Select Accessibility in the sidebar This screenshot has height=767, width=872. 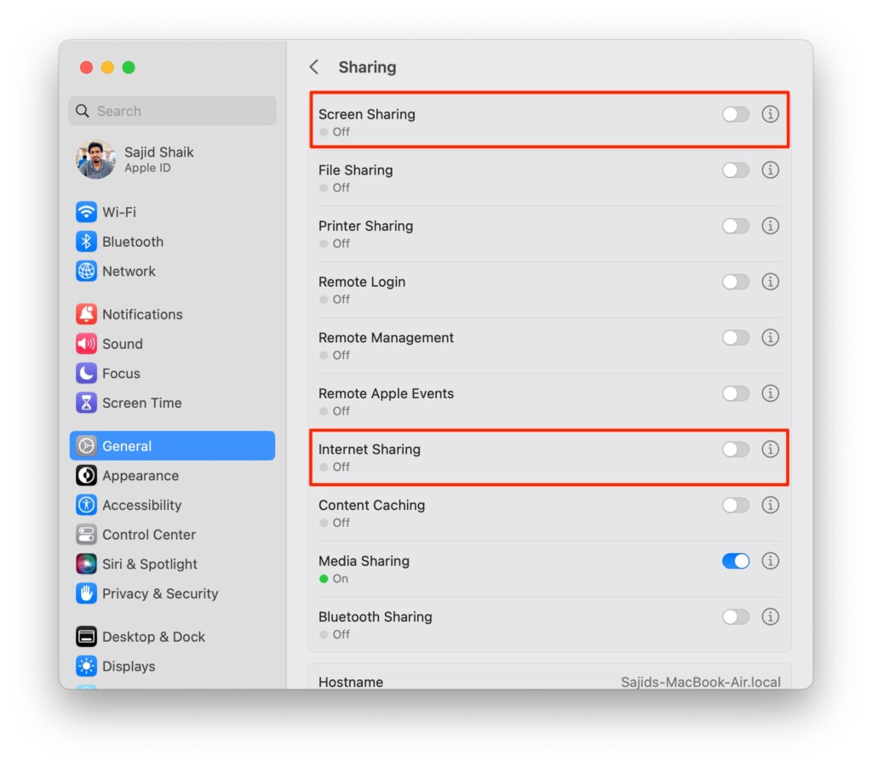[172, 505]
